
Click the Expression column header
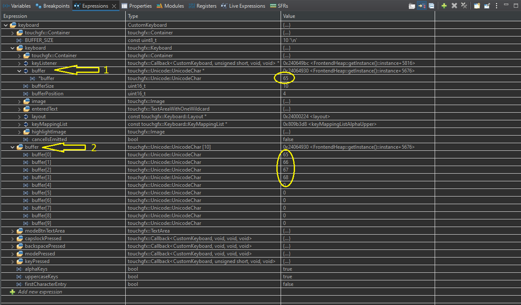click(63, 16)
